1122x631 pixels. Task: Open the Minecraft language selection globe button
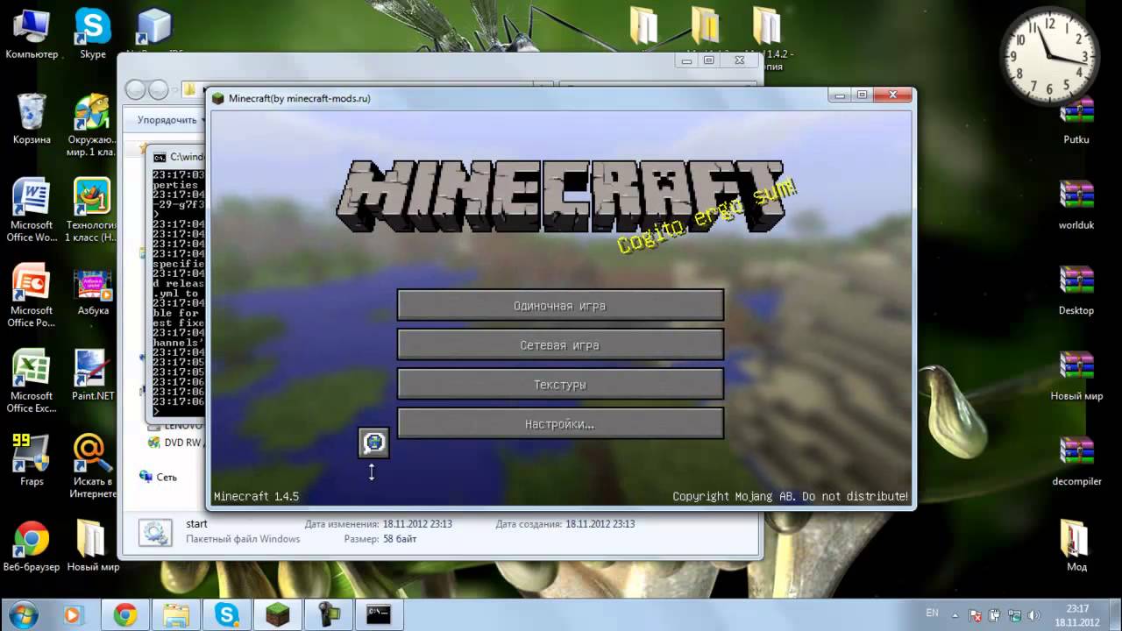click(x=373, y=443)
